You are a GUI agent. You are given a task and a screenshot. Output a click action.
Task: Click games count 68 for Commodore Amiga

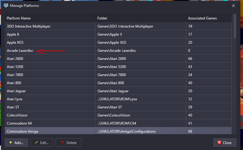190,131
